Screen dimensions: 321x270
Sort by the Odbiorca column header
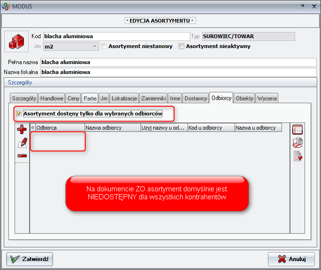pyautogui.click(x=60, y=128)
